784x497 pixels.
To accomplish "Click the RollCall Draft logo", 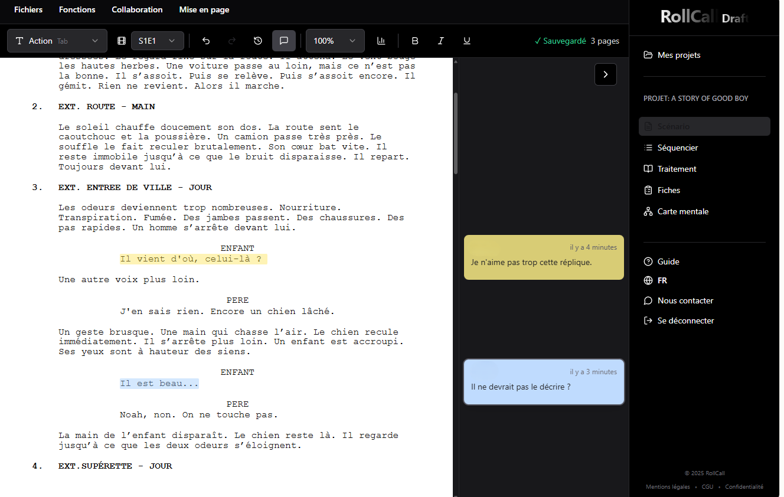I will point(704,17).
